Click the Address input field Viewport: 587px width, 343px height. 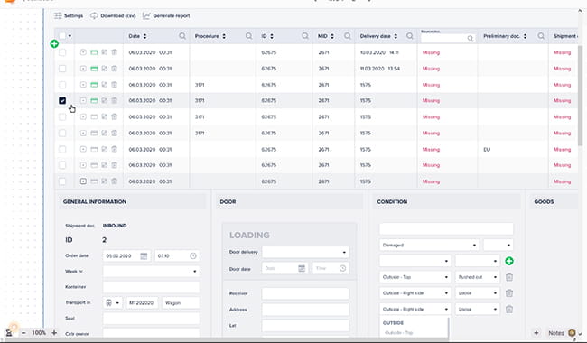[305, 310]
